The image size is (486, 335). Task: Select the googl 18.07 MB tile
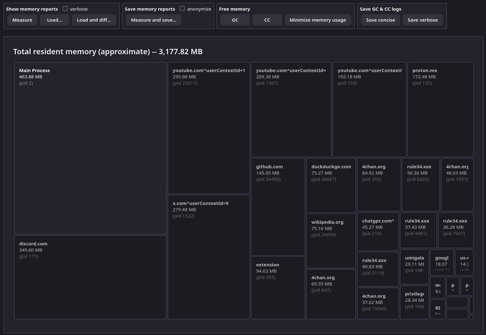point(442,263)
